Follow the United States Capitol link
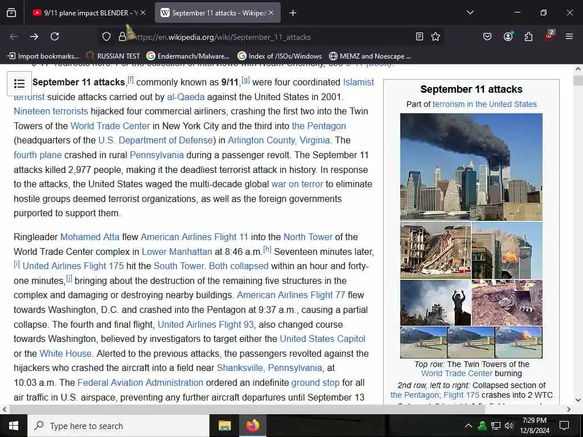 click(x=322, y=339)
